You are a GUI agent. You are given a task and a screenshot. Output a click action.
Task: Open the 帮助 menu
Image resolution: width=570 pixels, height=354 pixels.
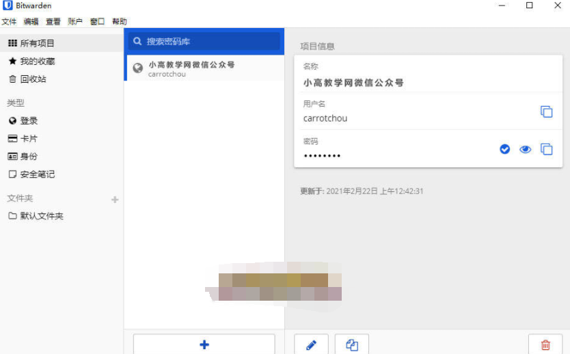point(119,22)
